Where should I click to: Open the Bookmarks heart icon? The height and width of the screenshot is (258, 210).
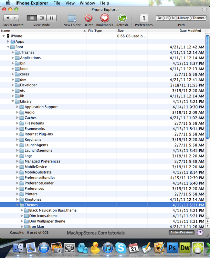[x=105, y=18]
